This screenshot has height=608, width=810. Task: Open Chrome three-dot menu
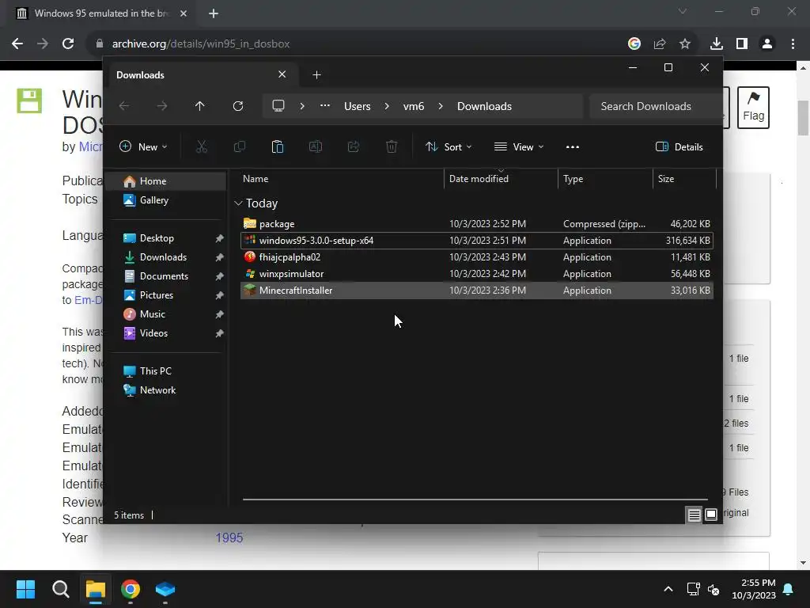point(793,44)
